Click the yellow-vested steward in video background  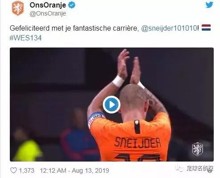(x=27, y=147)
